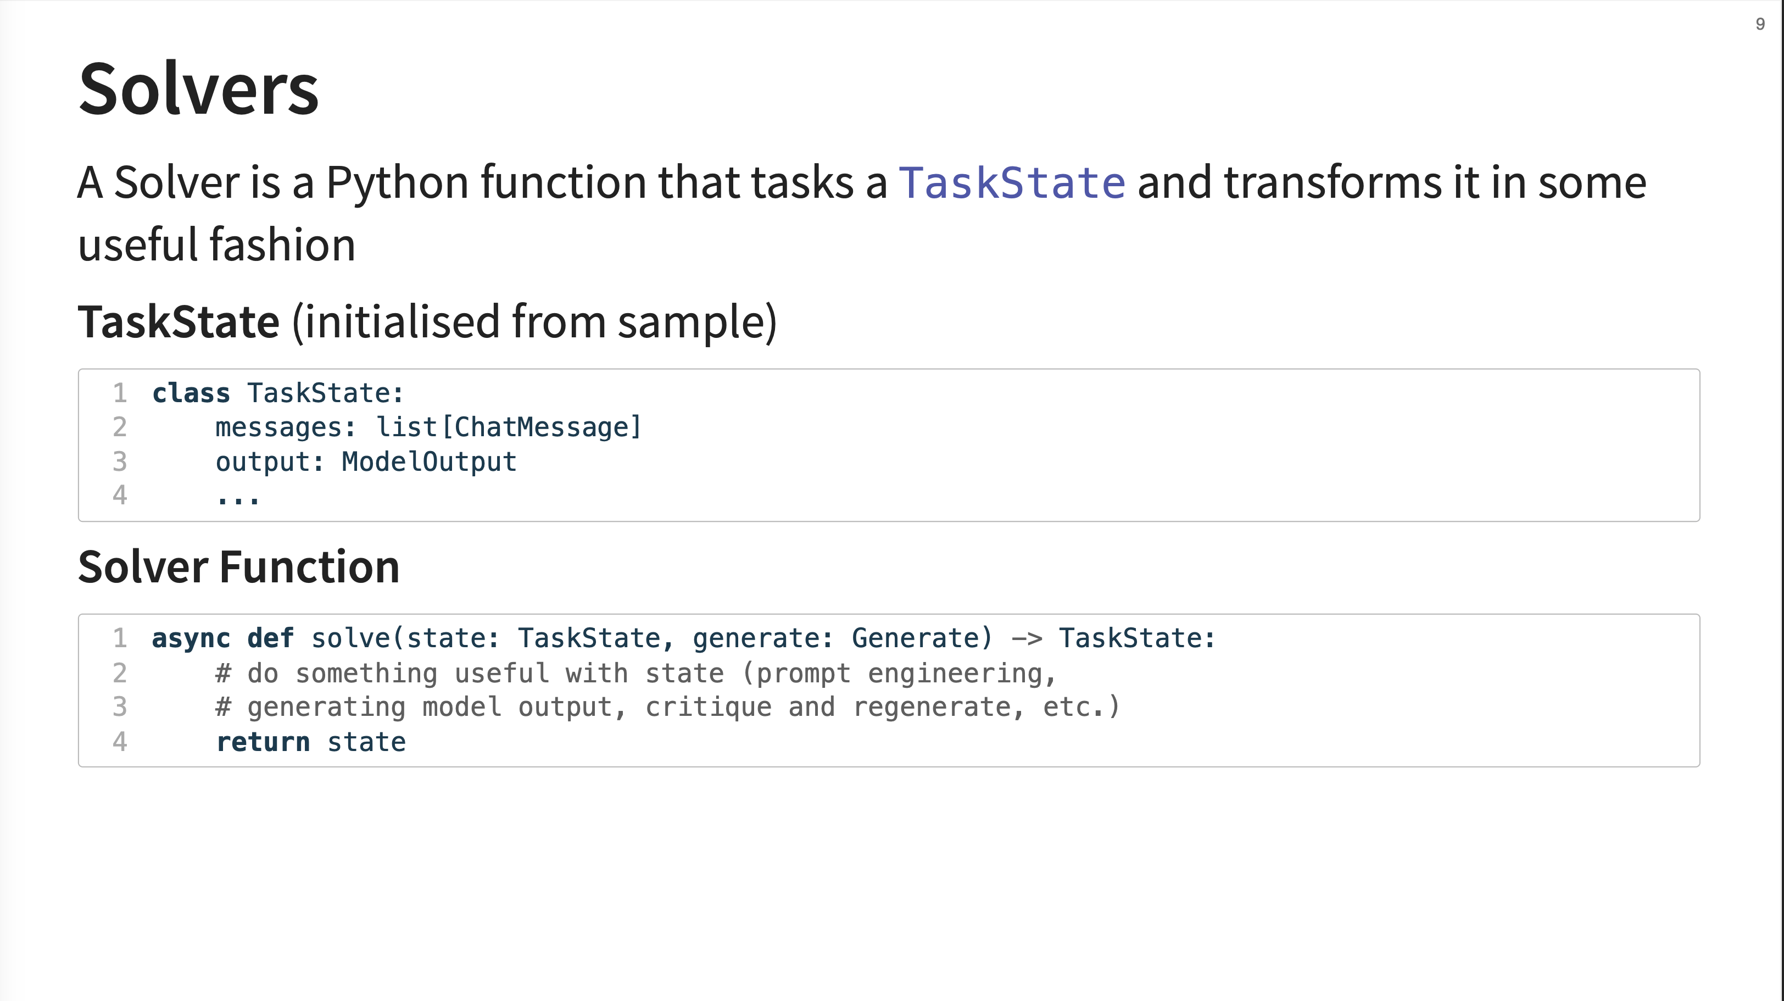
Task: Click 'messages:' field in the TaskState class
Action: pyautogui.click(x=285, y=427)
